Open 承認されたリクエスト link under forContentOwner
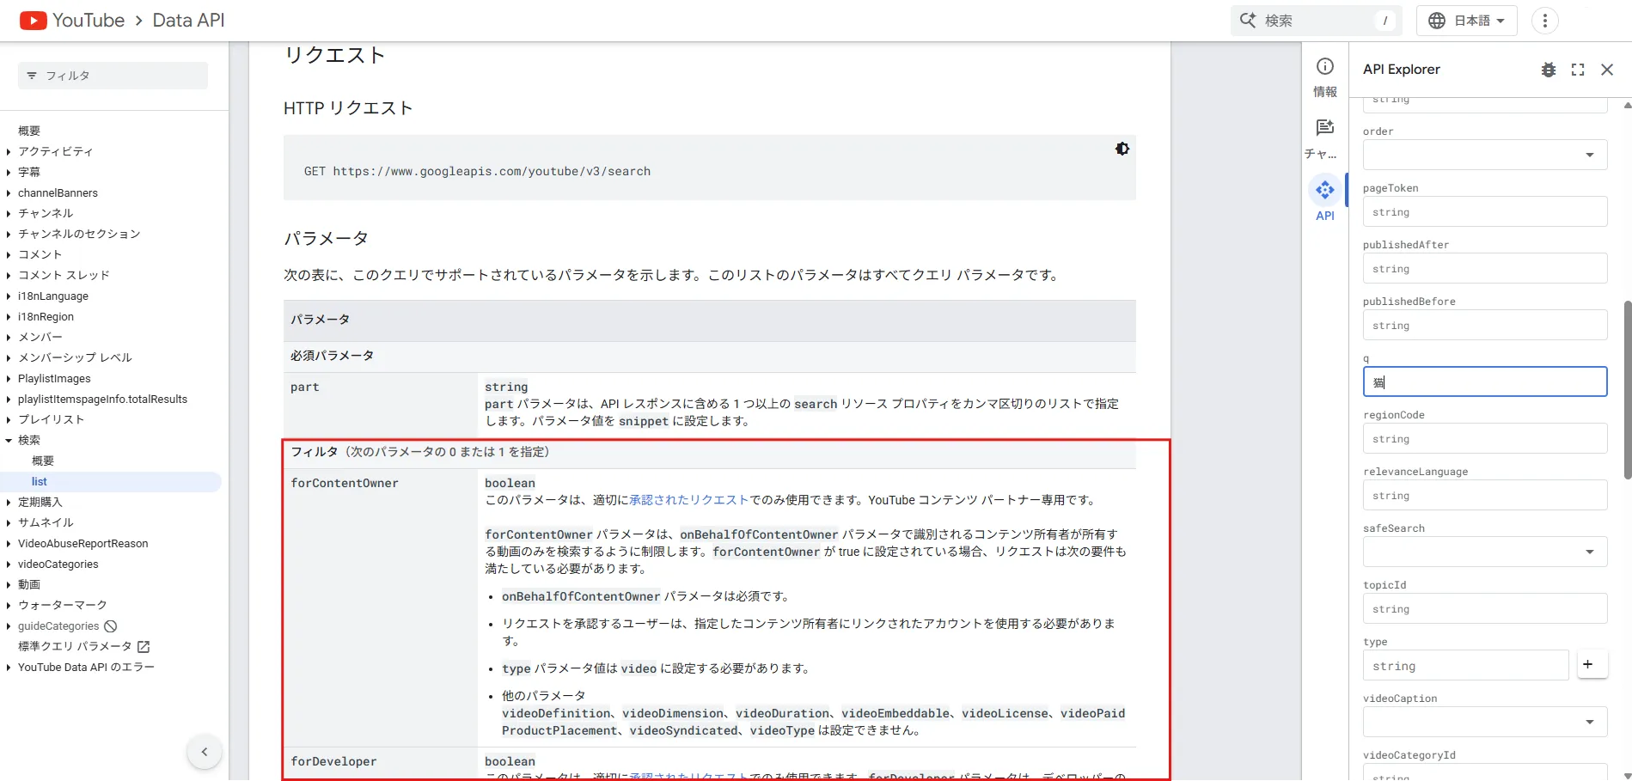 point(689,500)
